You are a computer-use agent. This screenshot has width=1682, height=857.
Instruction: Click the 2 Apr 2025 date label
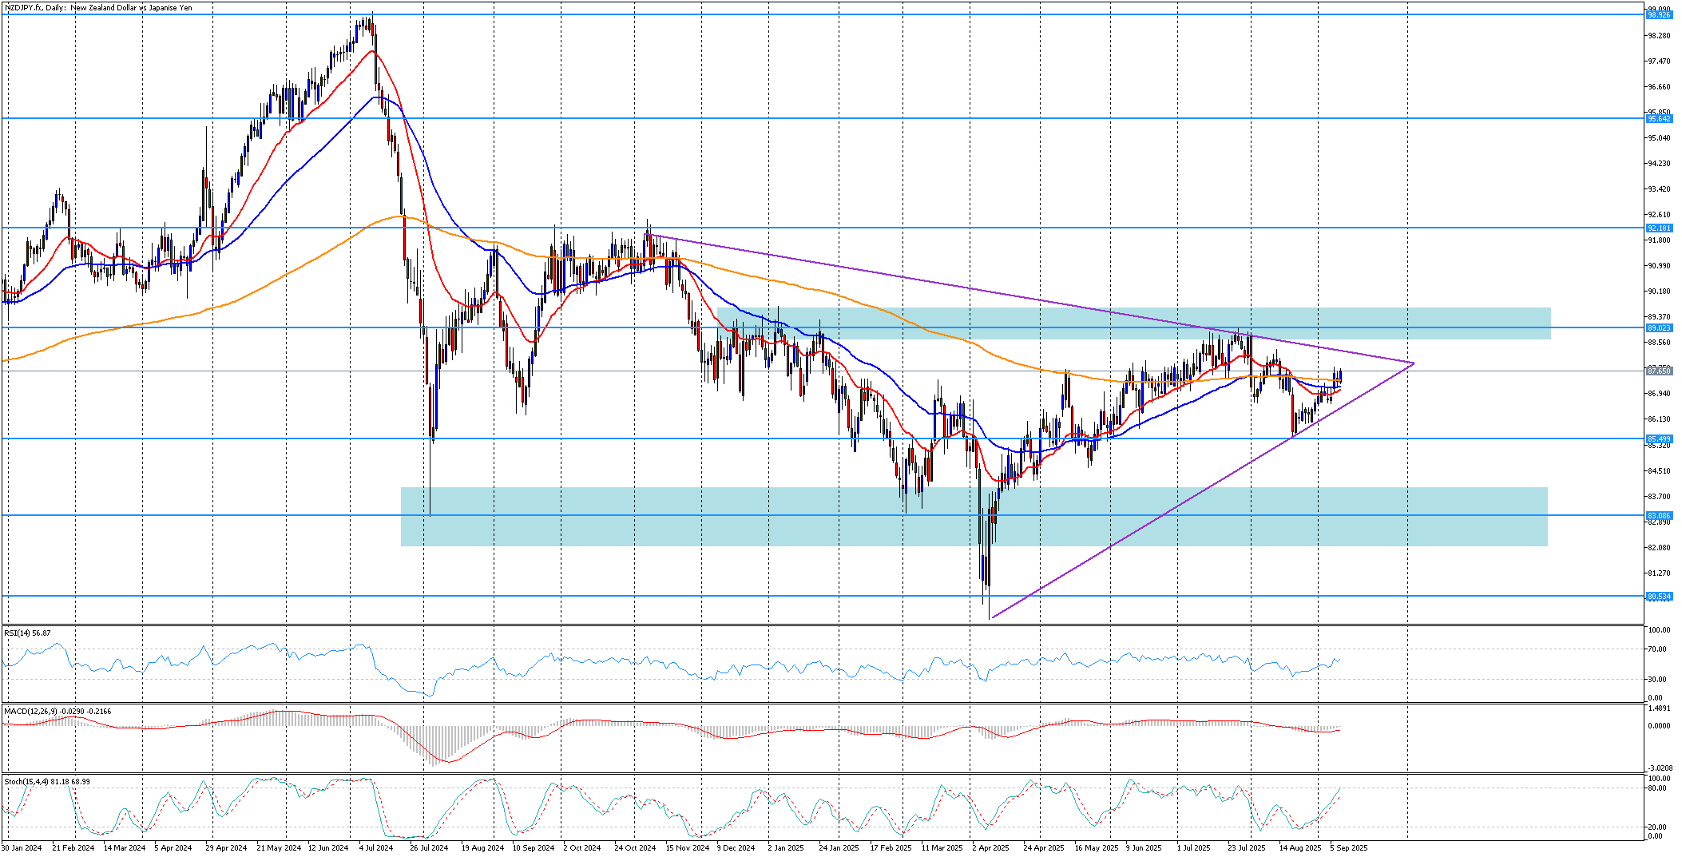[x=991, y=848]
